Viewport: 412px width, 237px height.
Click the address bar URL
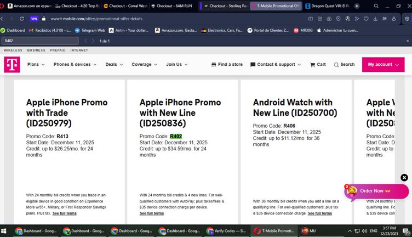tap(96, 19)
